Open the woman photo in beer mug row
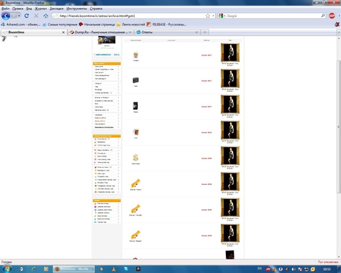341x273 pixels. pyautogui.click(x=230, y=130)
